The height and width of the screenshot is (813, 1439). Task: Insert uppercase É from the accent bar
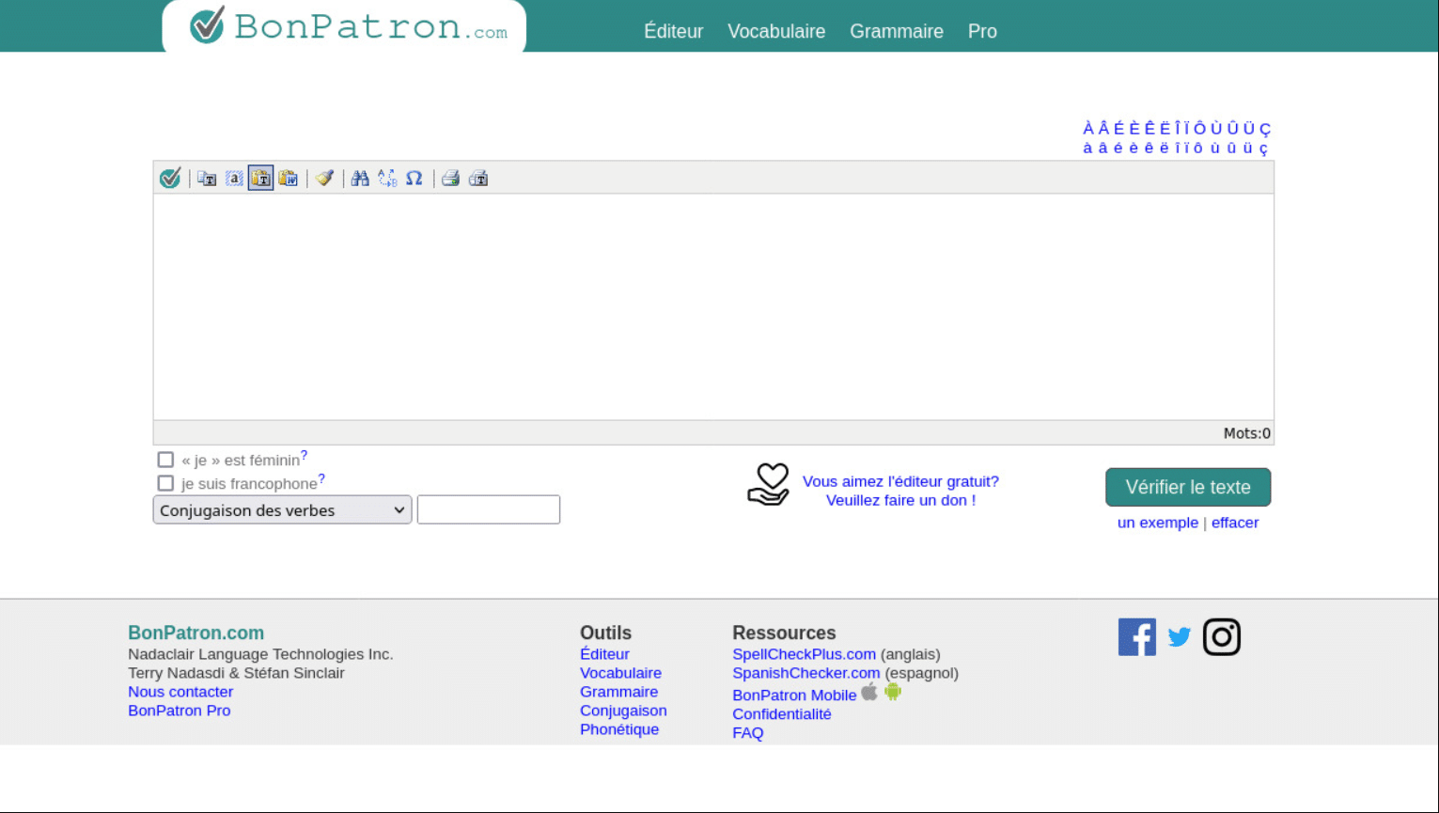click(1118, 128)
